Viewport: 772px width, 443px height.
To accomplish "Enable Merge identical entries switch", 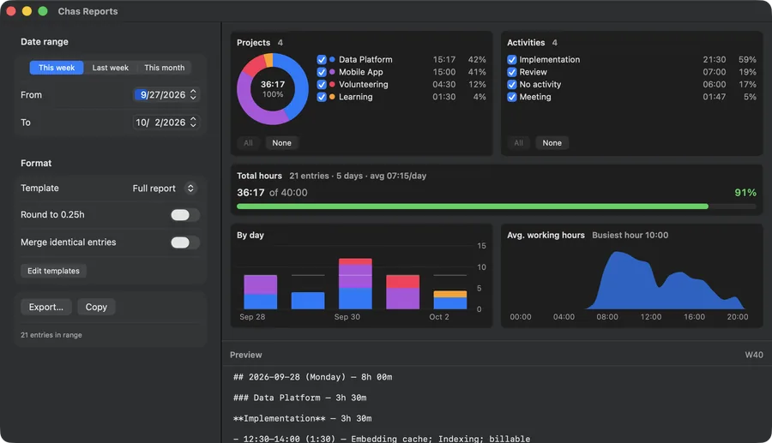I will pos(185,242).
